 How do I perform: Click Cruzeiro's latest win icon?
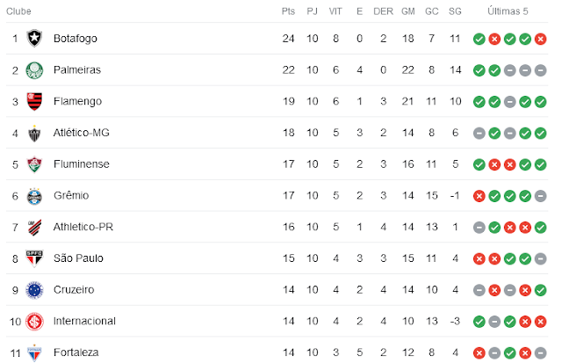[x=540, y=290]
